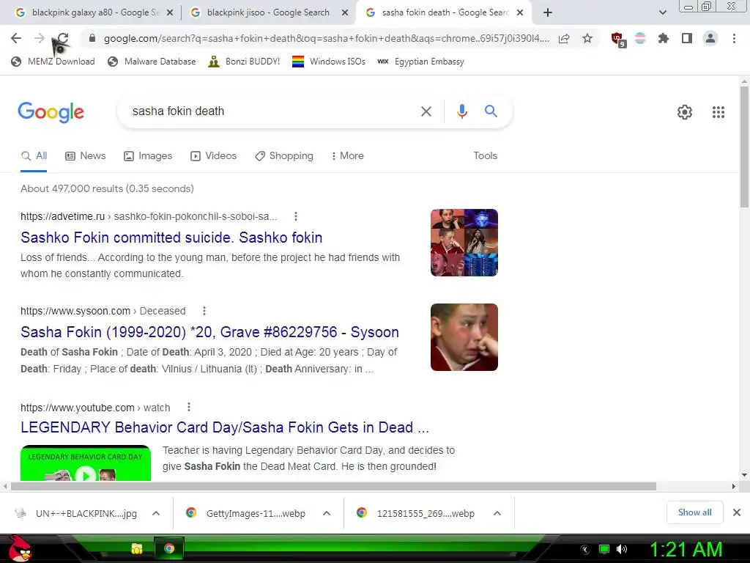Open the GettyImages-11....webp download

pos(246,513)
